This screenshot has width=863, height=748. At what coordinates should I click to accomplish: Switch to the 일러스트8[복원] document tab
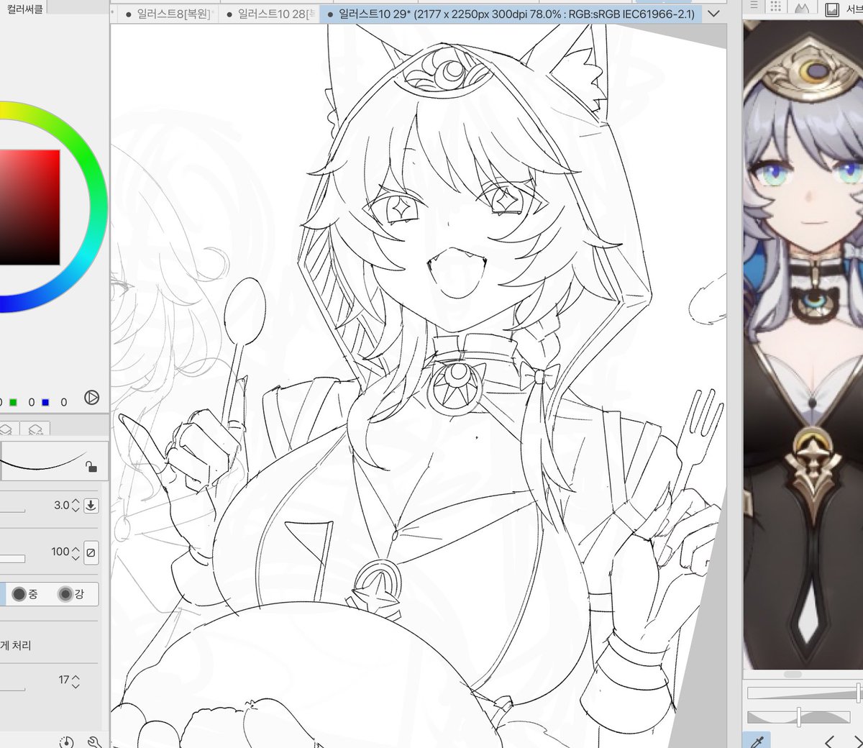(x=168, y=14)
